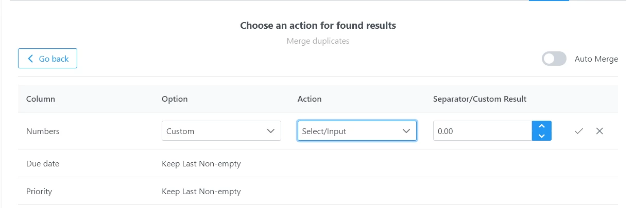The image size is (634, 208).
Task: Click Keep Last Non-empty for Due date
Action: [201, 164]
